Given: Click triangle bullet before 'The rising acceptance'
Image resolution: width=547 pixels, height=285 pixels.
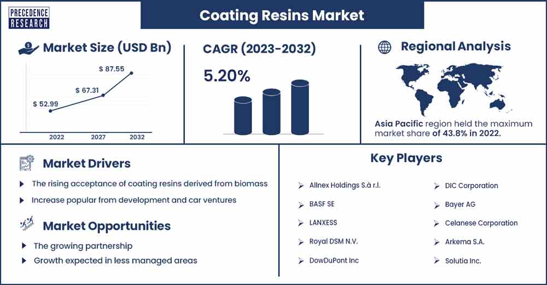Looking at the screenshot, I should tap(22, 184).
